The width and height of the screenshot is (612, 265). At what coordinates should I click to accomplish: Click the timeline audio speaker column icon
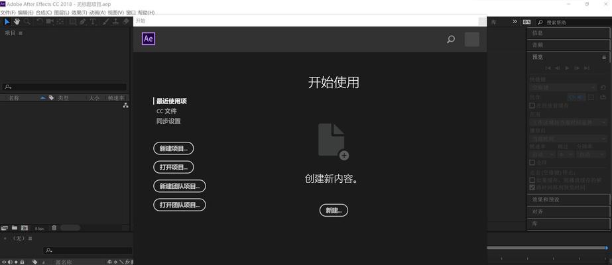(x=10, y=262)
